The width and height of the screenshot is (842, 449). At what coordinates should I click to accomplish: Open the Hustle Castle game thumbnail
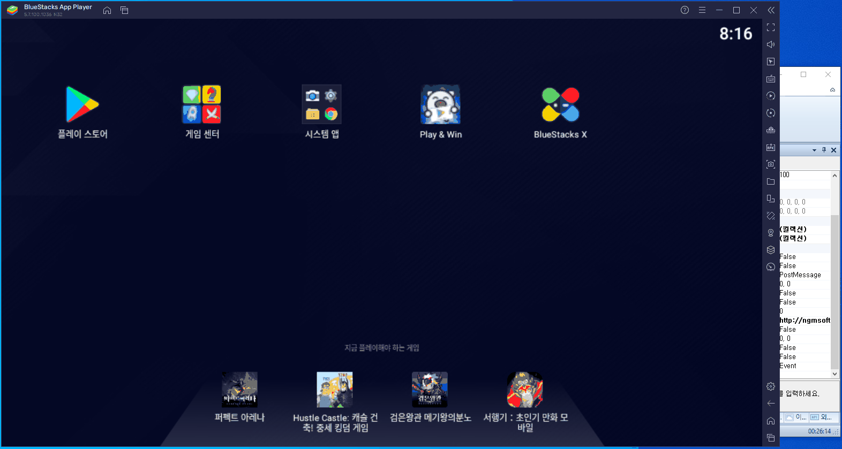coord(335,390)
